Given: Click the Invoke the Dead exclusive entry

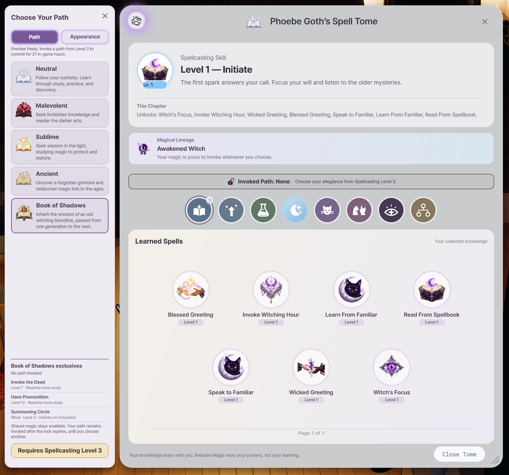Looking at the screenshot, I should 60,385.
